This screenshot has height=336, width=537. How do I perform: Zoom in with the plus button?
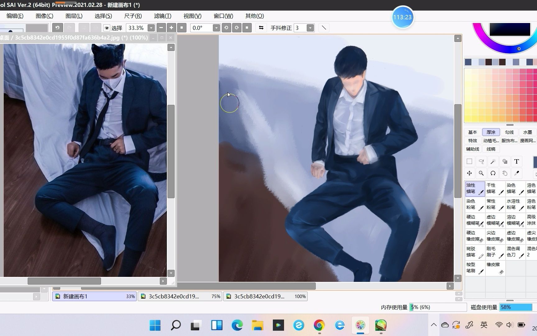coord(171,28)
